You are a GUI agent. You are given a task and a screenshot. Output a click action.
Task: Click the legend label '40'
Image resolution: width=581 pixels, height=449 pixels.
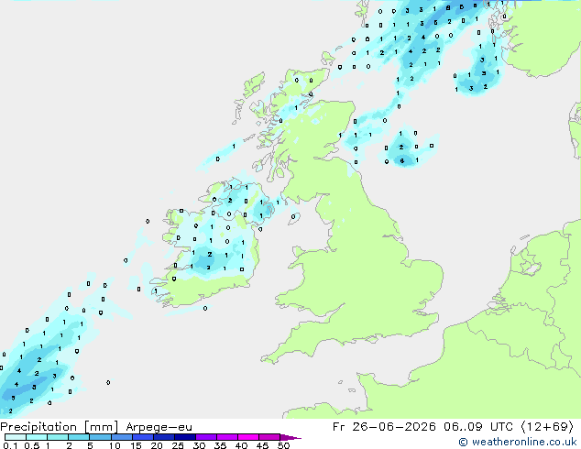(241, 445)
